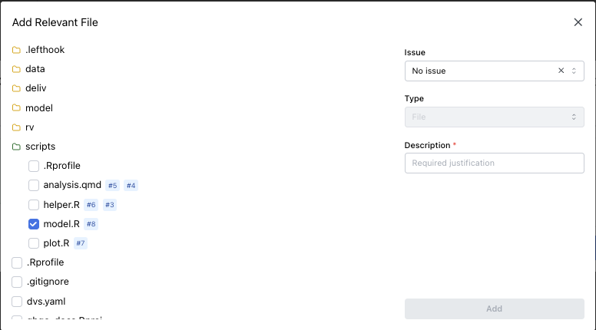The width and height of the screenshot is (596, 330).
Task: Click the rv folder icon
Action: click(x=16, y=127)
